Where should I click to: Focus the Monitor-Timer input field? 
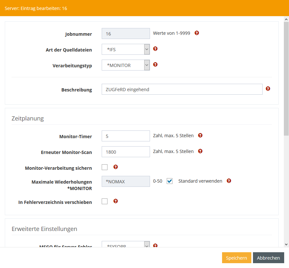tap(126, 136)
